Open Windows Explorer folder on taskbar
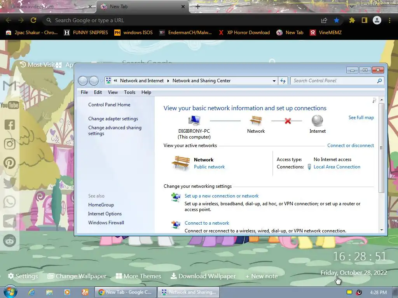Viewport: 398px width, 298px height. click(49, 292)
